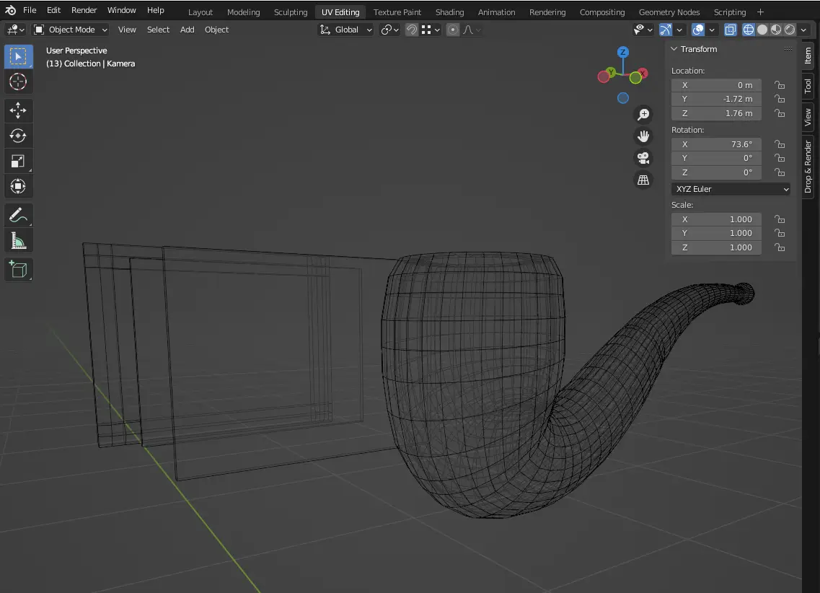Click the blue Z axis on navigation gizmo
Viewport: 820px width, 593px height.
click(623, 52)
